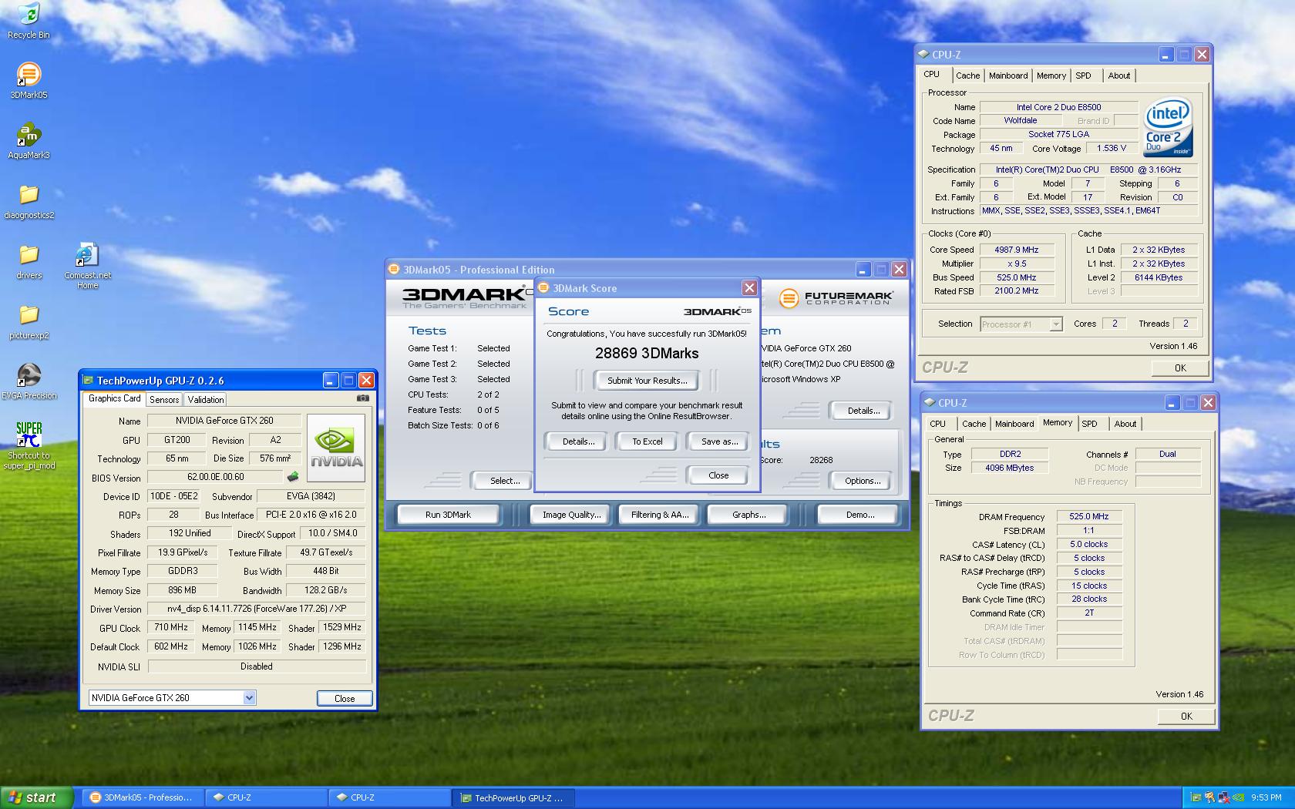Viewport: 1295px width, 809px height.
Task: Open the Comcast.net Home shortcut
Action: [x=87, y=266]
